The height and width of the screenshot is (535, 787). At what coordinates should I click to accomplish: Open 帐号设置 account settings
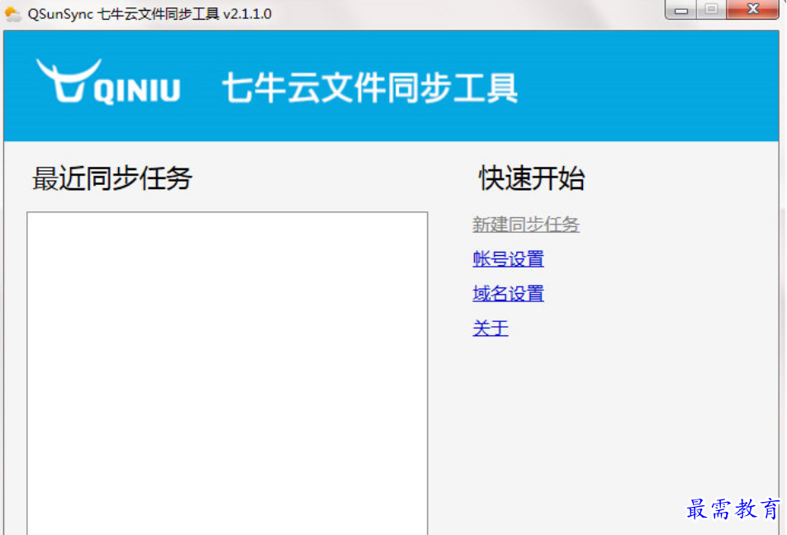click(x=508, y=259)
